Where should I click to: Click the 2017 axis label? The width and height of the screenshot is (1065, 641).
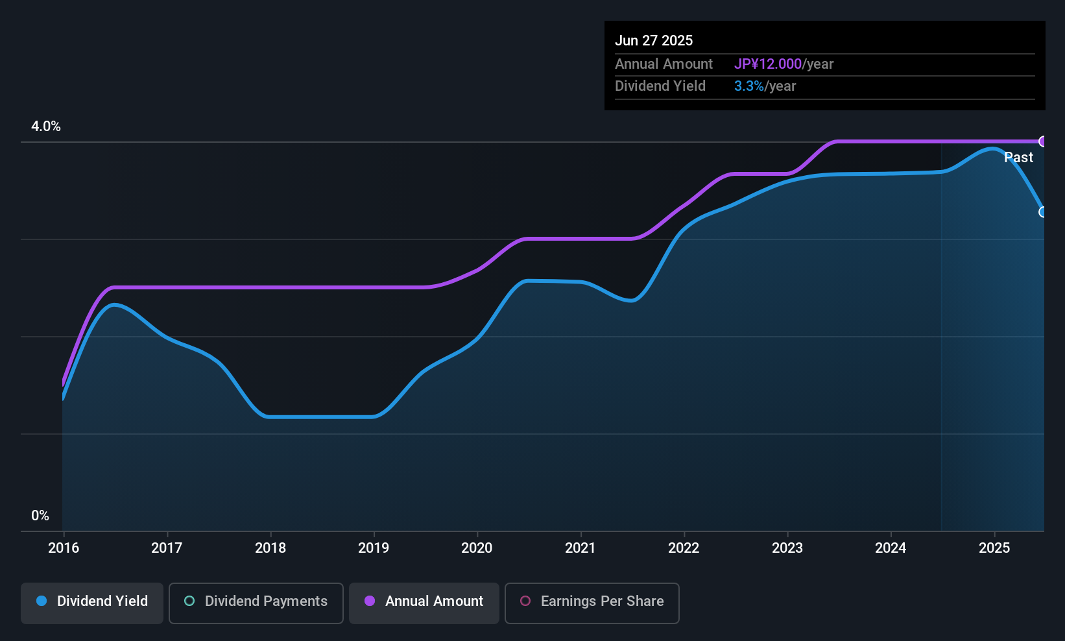point(167,548)
